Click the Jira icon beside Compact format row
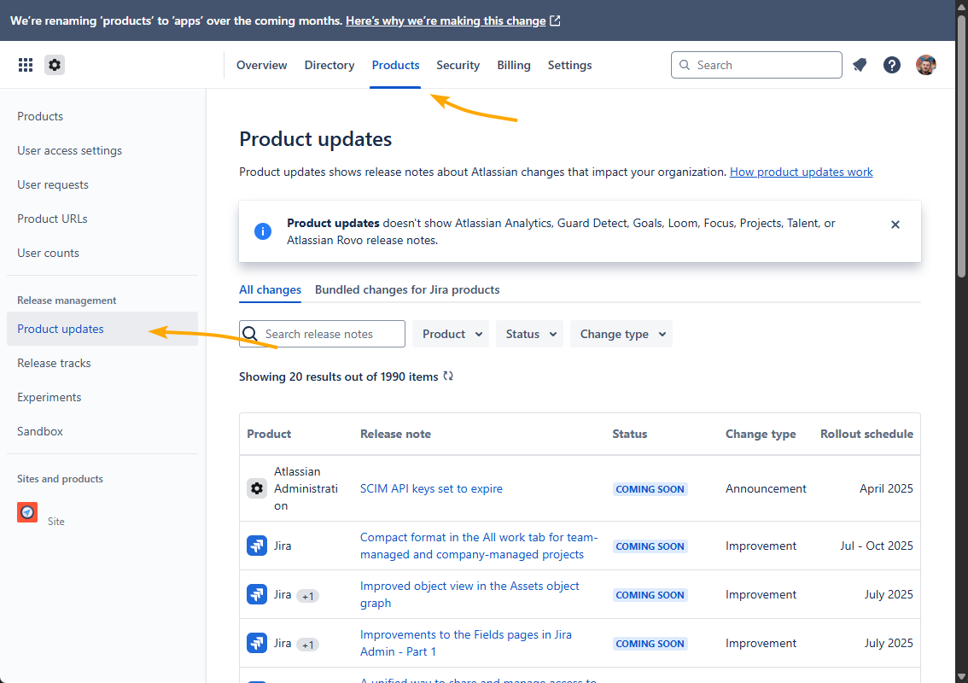This screenshot has height=683, width=968. pos(257,546)
